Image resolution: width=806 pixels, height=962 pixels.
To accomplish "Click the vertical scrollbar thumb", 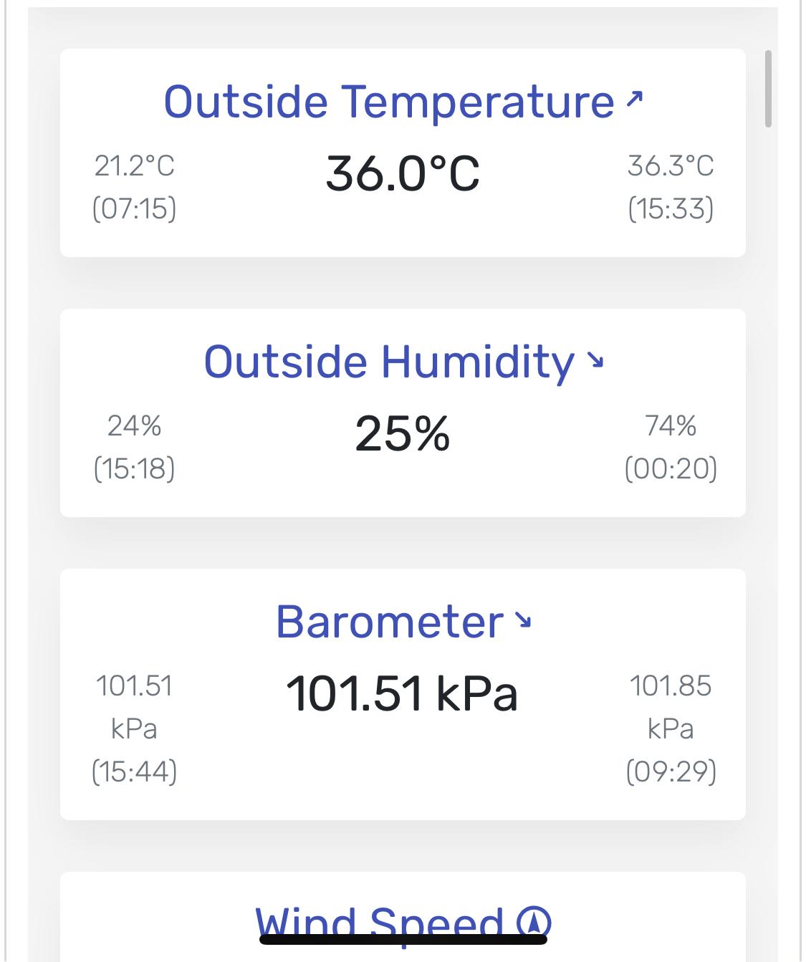I will click(x=768, y=89).
